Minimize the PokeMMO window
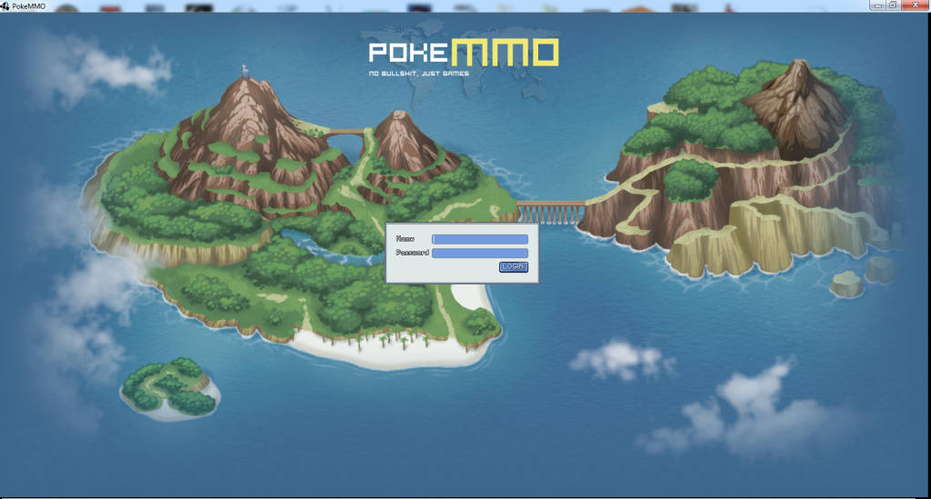 coord(877,5)
